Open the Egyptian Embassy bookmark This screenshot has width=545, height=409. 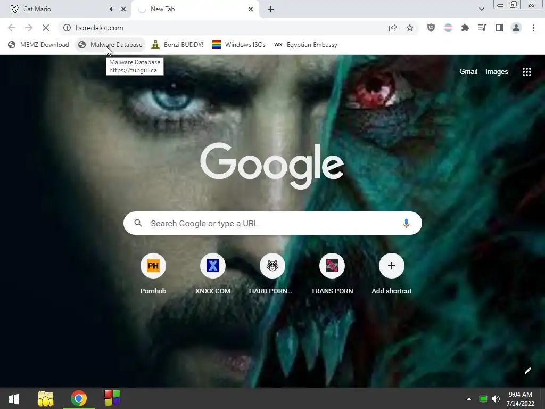click(x=306, y=45)
